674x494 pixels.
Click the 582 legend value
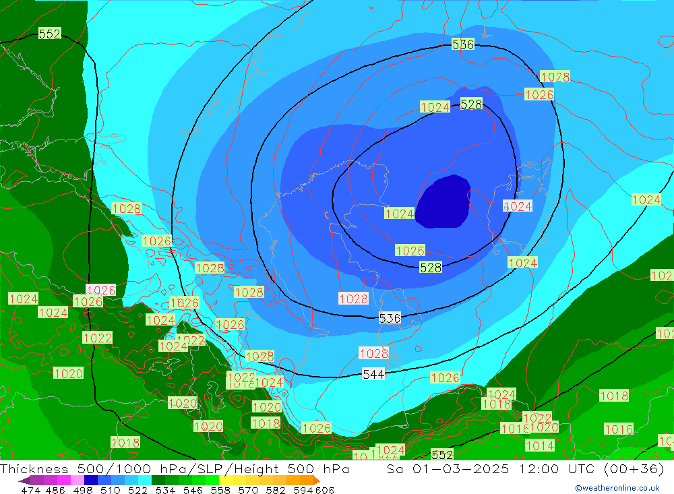pyautogui.click(x=276, y=490)
